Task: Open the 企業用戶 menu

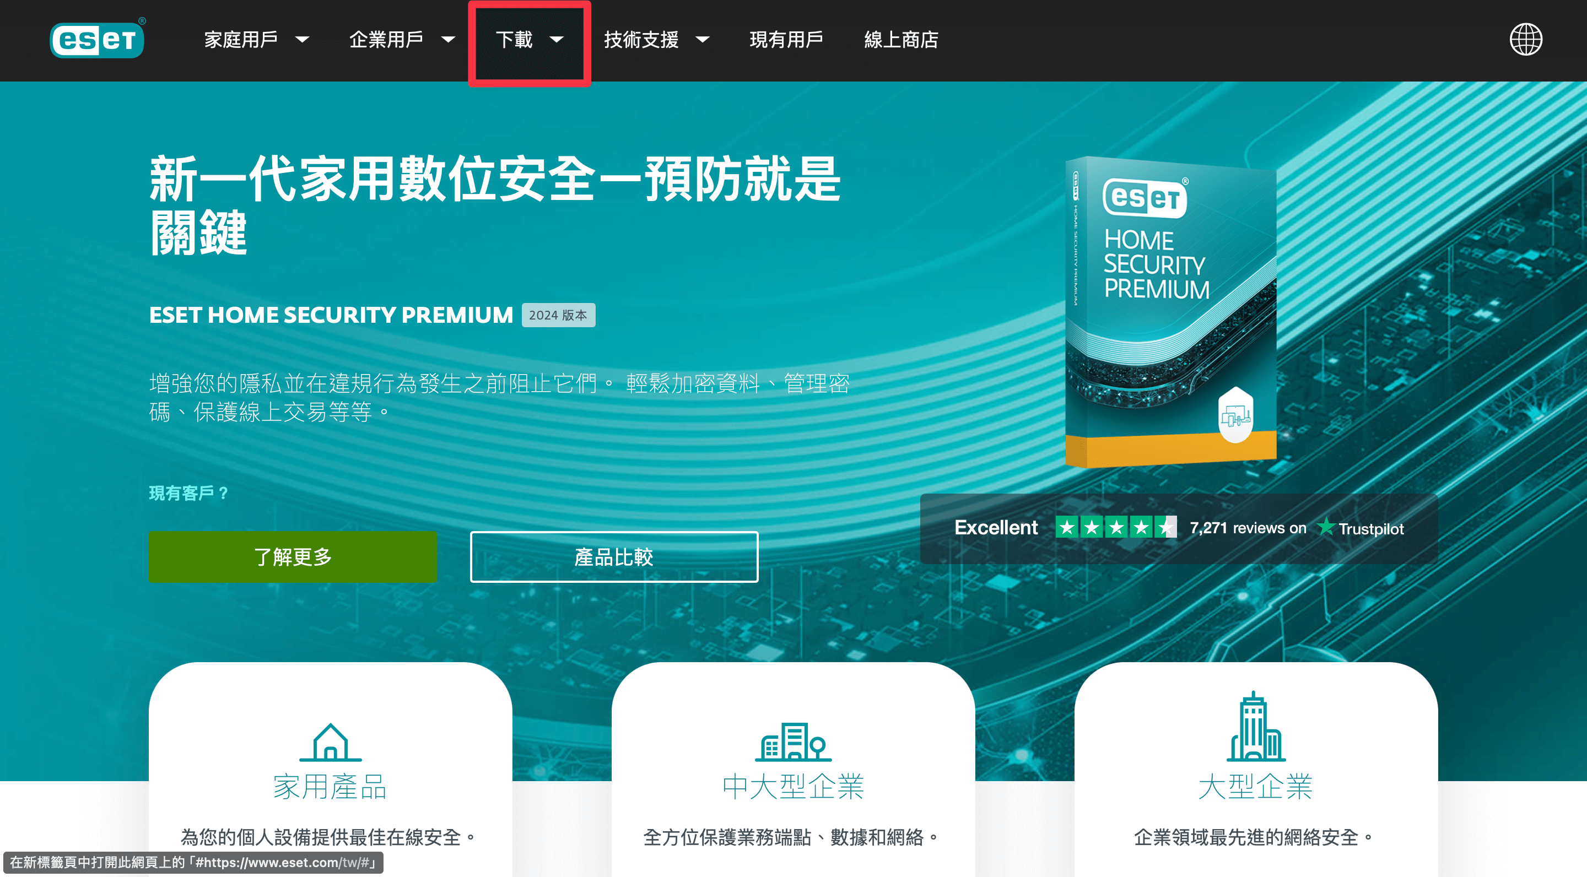Action: (x=386, y=40)
